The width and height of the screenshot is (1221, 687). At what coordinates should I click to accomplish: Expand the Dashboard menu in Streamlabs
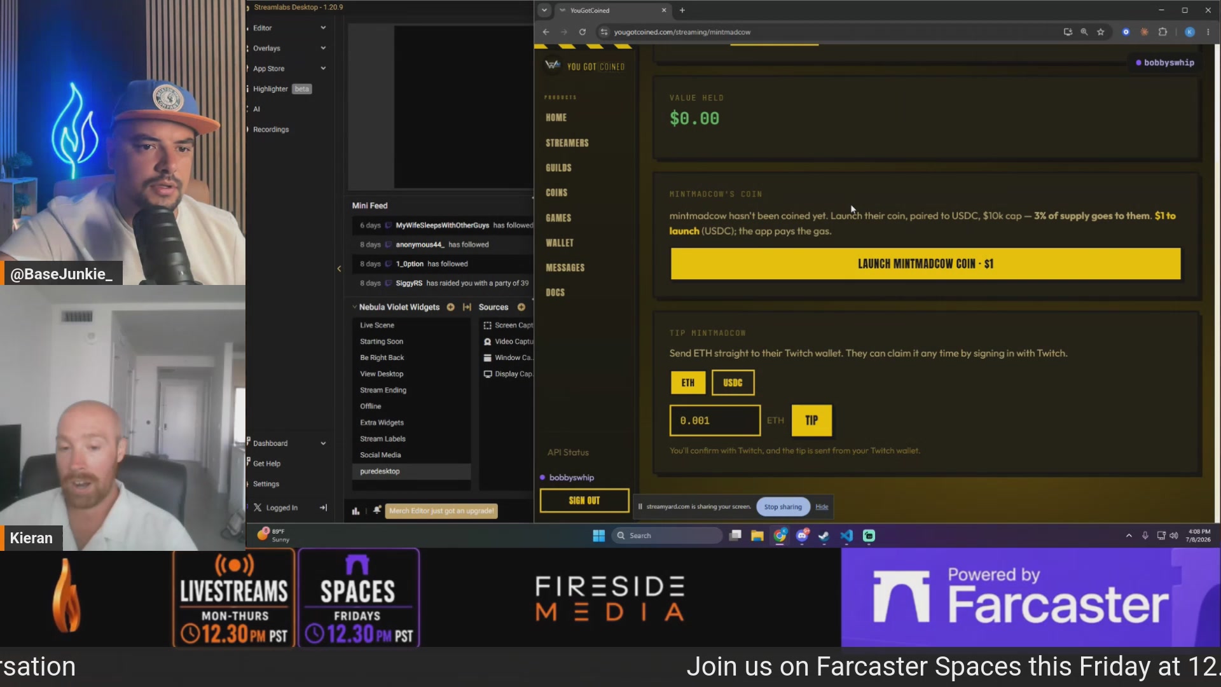[323, 443]
